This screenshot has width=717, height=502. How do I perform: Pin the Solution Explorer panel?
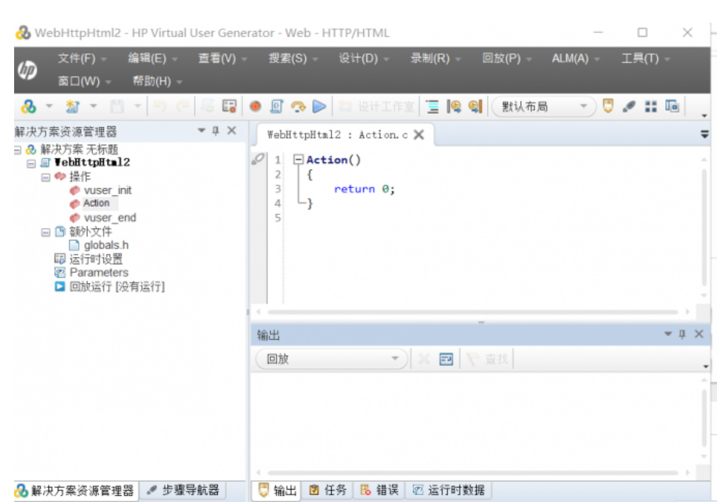coord(215,131)
